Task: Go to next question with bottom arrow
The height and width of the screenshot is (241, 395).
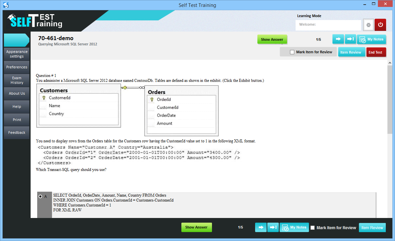Action: point(261,227)
